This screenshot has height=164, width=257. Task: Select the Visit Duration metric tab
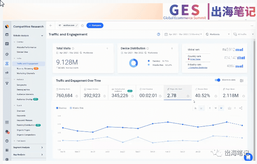150,92
